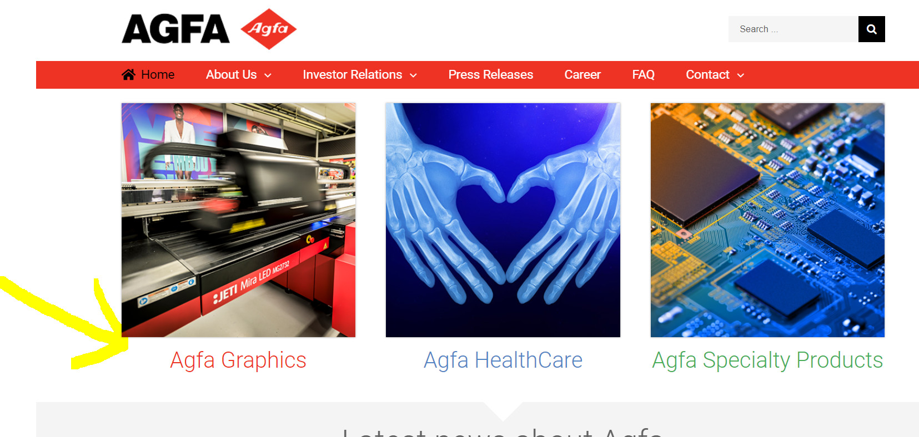
Task: Open the circuit board image
Action: 767,220
